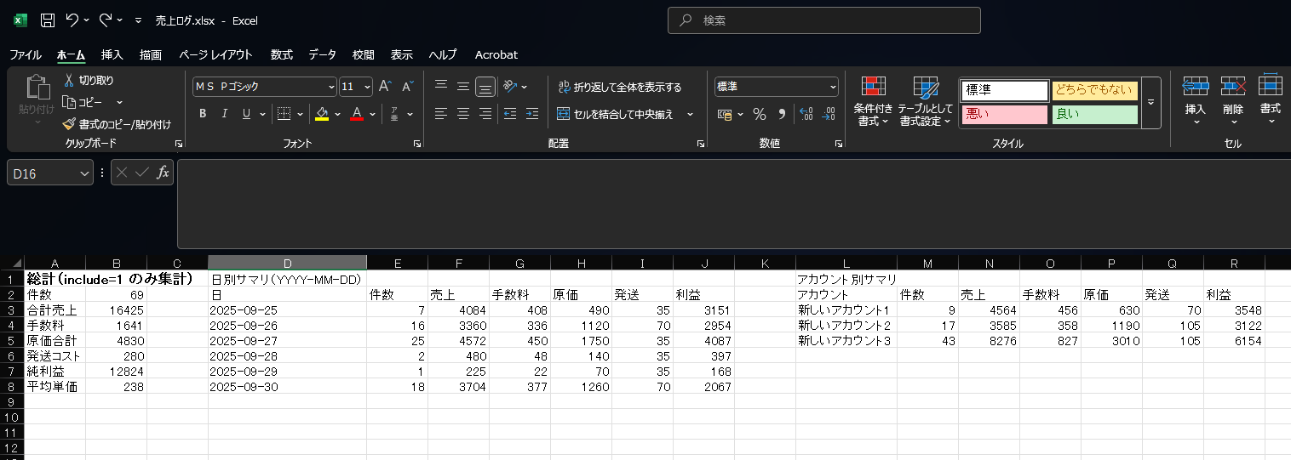Open Conditional Formatting (条件付き書式)
1291x460 pixels.
click(x=874, y=101)
